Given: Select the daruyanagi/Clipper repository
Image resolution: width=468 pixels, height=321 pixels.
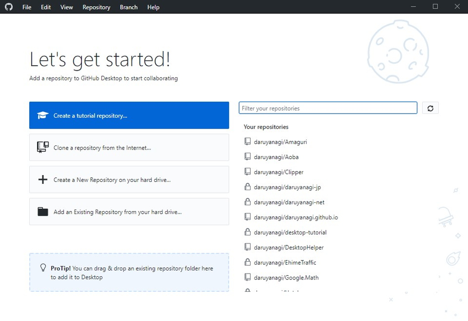Looking at the screenshot, I should coord(278,172).
